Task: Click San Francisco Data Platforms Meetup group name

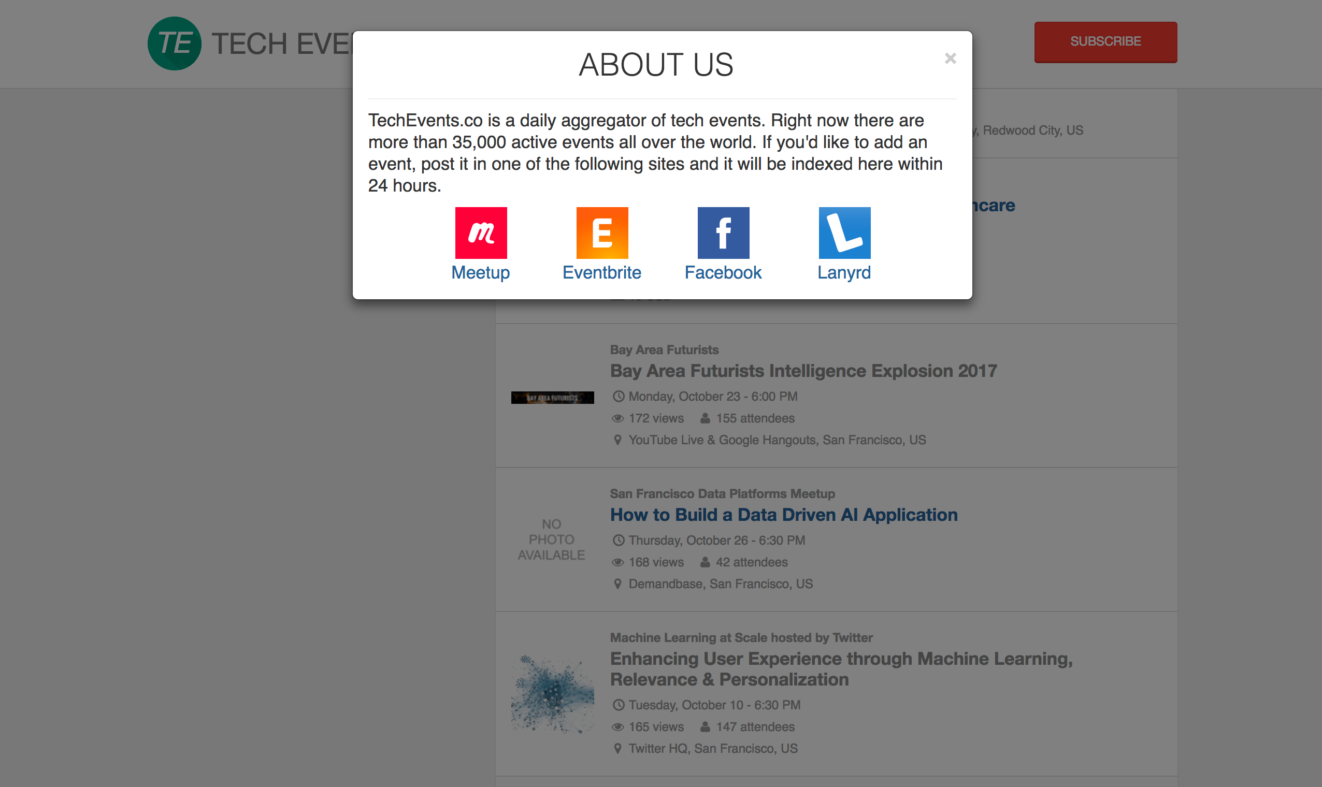Action: pyautogui.click(x=722, y=494)
